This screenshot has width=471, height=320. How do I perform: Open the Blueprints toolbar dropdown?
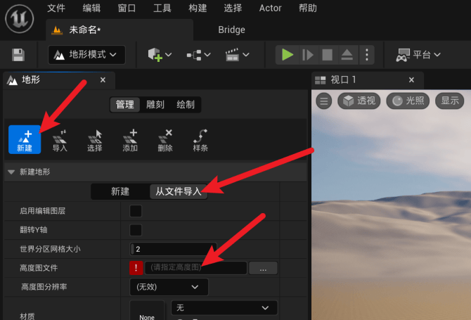point(198,55)
